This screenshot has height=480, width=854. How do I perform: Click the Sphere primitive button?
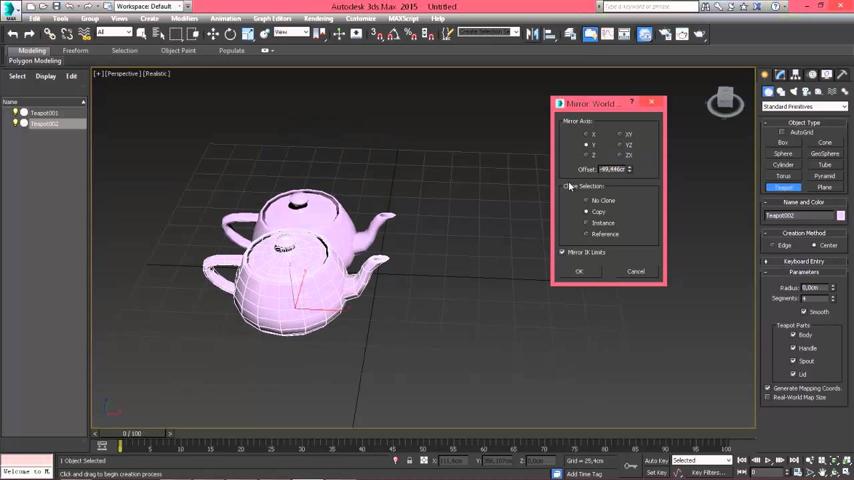[x=783, y=154]
